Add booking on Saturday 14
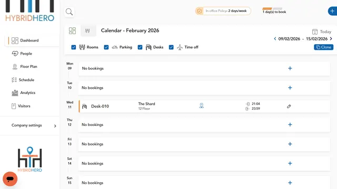Screen dimensions: 337x189 point(290,163)
